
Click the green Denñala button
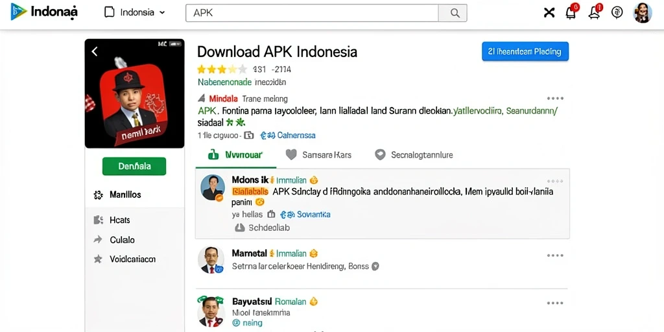(134, 167)
